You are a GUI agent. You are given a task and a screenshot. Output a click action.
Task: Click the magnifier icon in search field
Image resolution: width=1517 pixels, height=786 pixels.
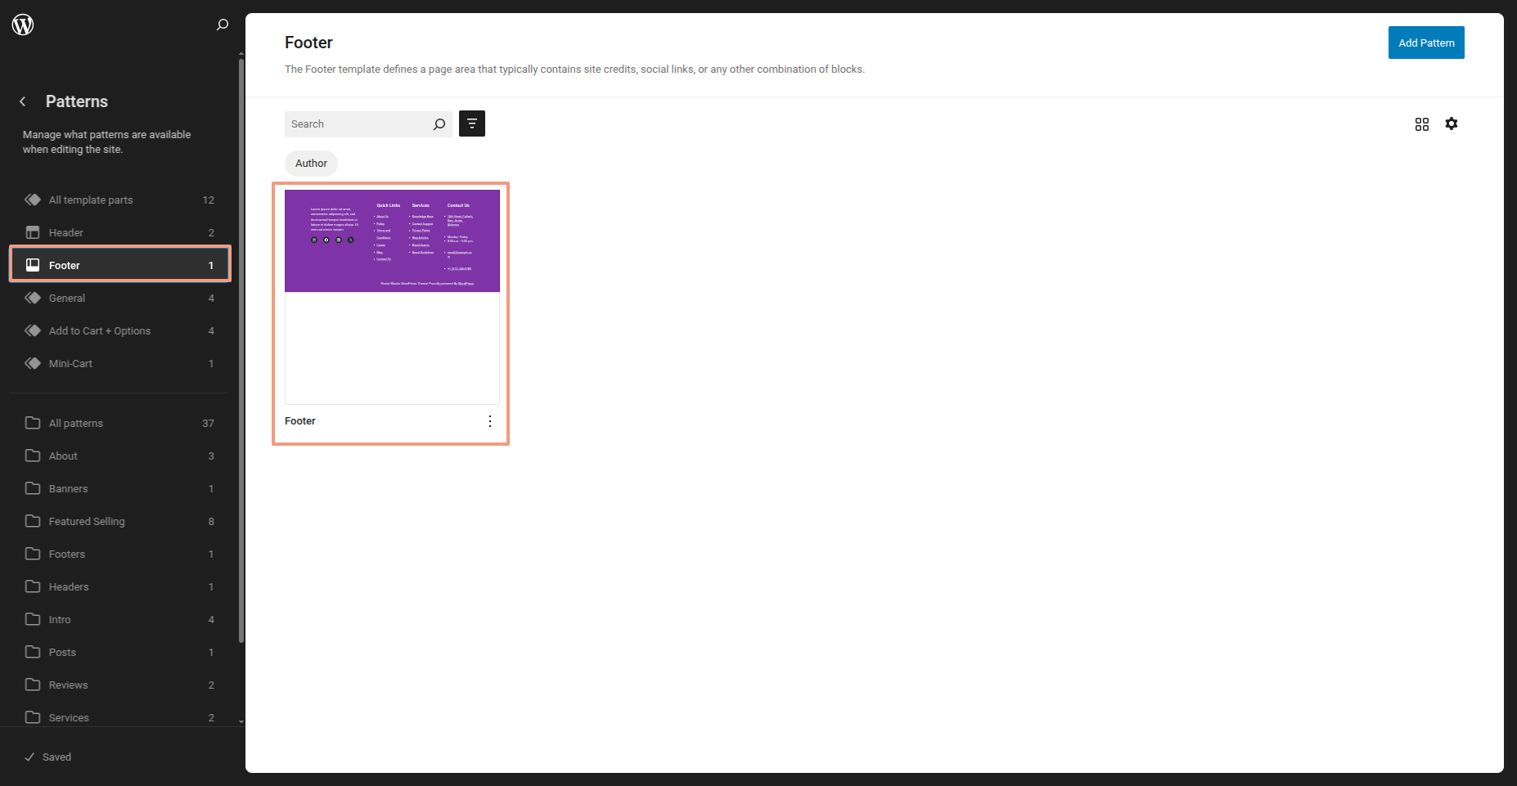click(439, 124)
